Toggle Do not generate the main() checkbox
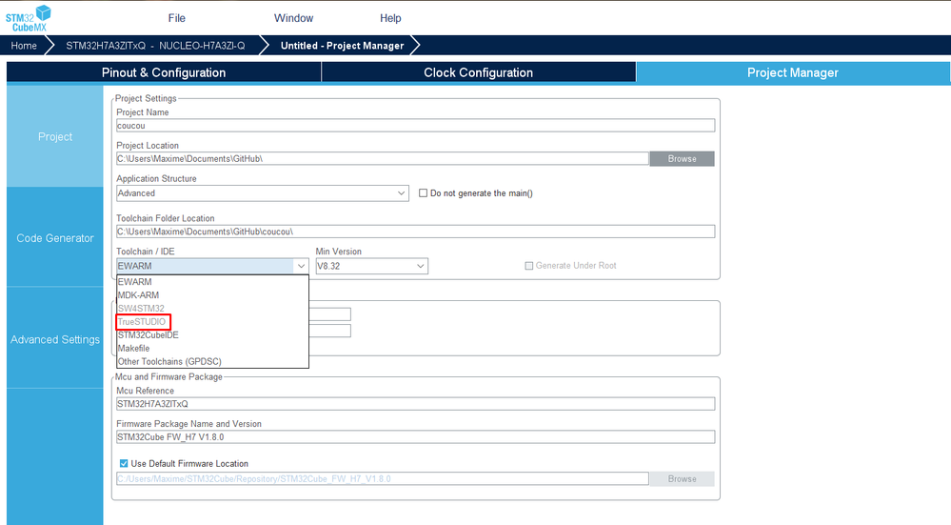 (x=423, y=193)
